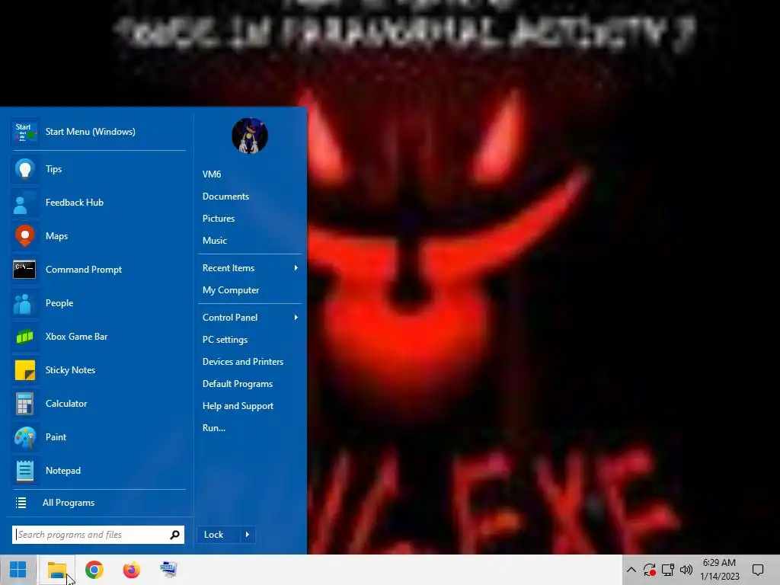This screenshot has height=585, width=780.
Task: Expand the Recent Items submenu
Action: (x=250, y=268)
